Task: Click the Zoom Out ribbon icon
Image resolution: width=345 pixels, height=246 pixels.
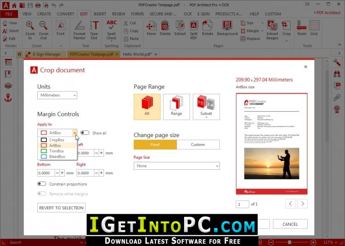Action: 43,30
